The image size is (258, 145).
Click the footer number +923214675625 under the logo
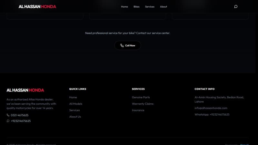(21, 121)
